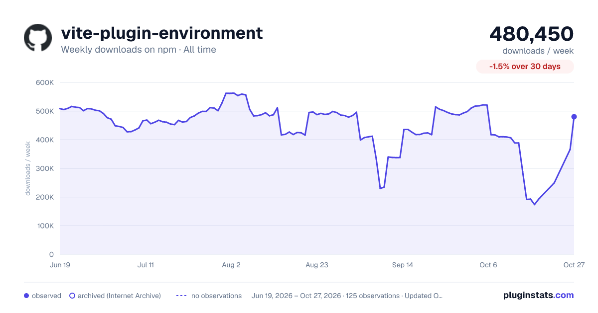Viewport: 598px width, 313px height.
Task: Click the Aug 23 x-axis label
Action: tap(317, 265)
